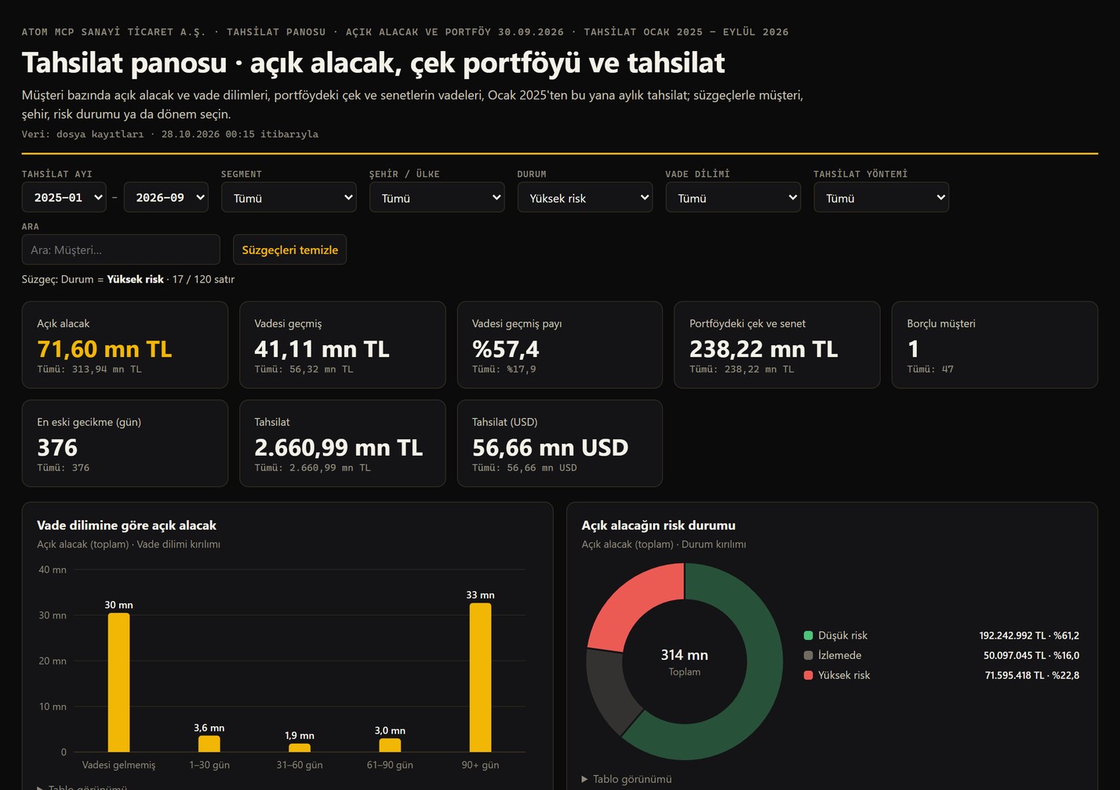Image resolution: width=1120 pixels, height=790 pixels.
Task: Open the Vade Dilimi filter dropdown
Action: (733, 198)
